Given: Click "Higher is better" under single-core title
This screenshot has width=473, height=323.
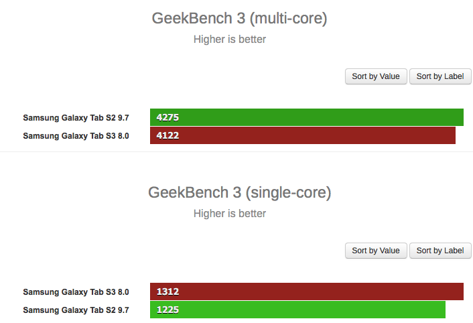Looking at the screenshot, I should point(230,214).
